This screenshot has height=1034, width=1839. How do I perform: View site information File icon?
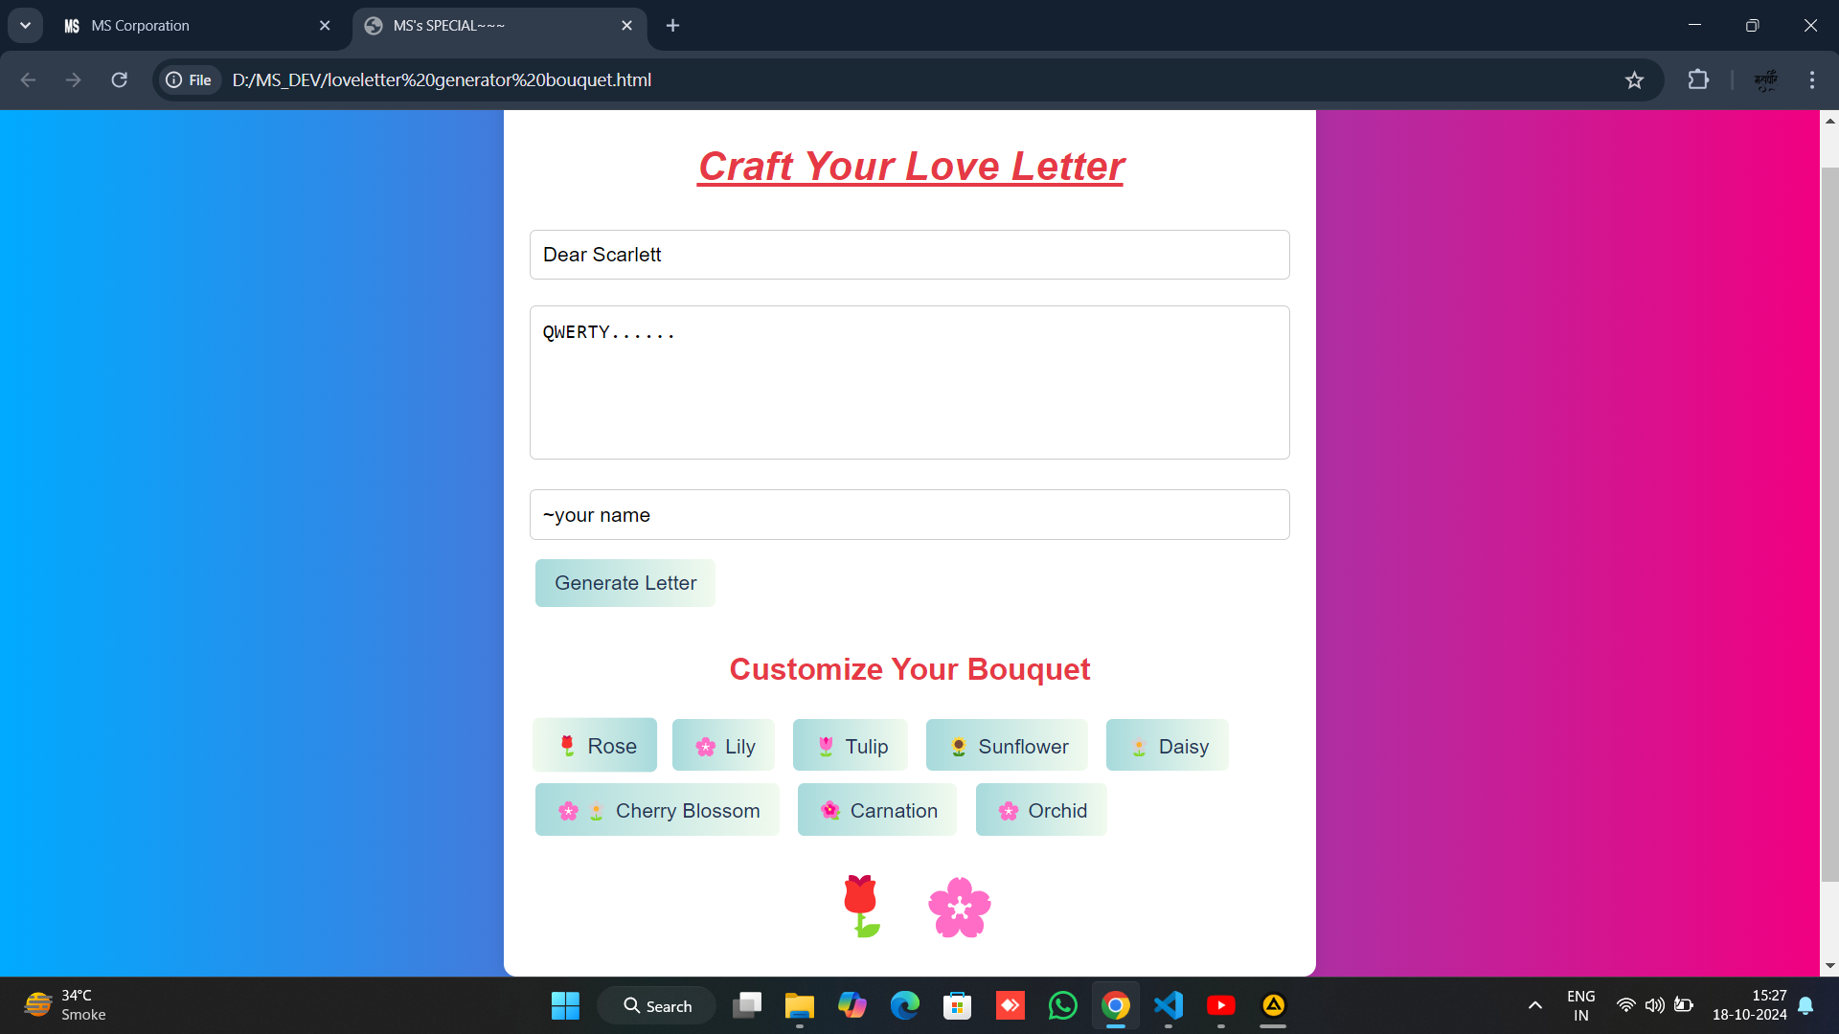[x=189, y=80]
